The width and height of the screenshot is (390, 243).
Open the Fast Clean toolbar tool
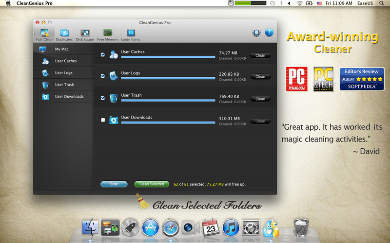point(44,35)
